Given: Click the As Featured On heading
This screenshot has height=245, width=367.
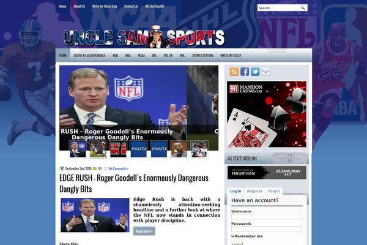Looking at the screenshot, I should 244,159.
